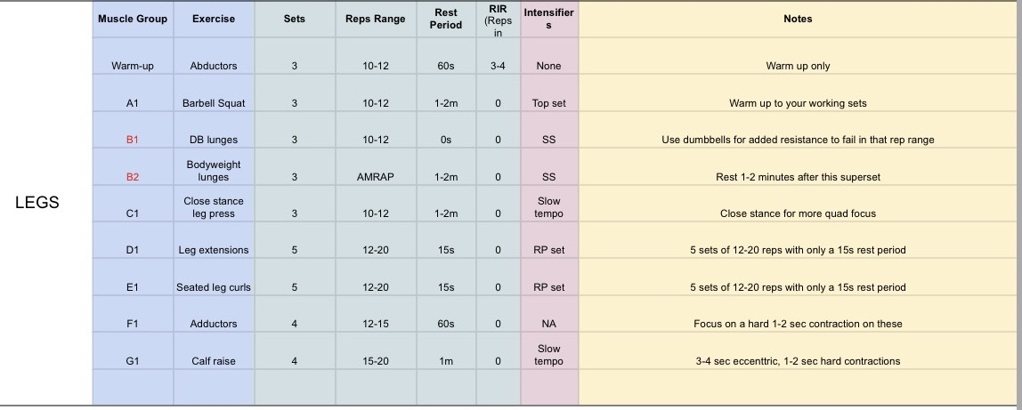
Task: Select the "Reps Range" header cell
Action: tap(376, 19)
